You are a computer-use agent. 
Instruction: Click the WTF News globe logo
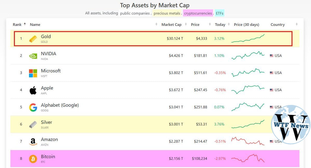(x=291, y=124)
